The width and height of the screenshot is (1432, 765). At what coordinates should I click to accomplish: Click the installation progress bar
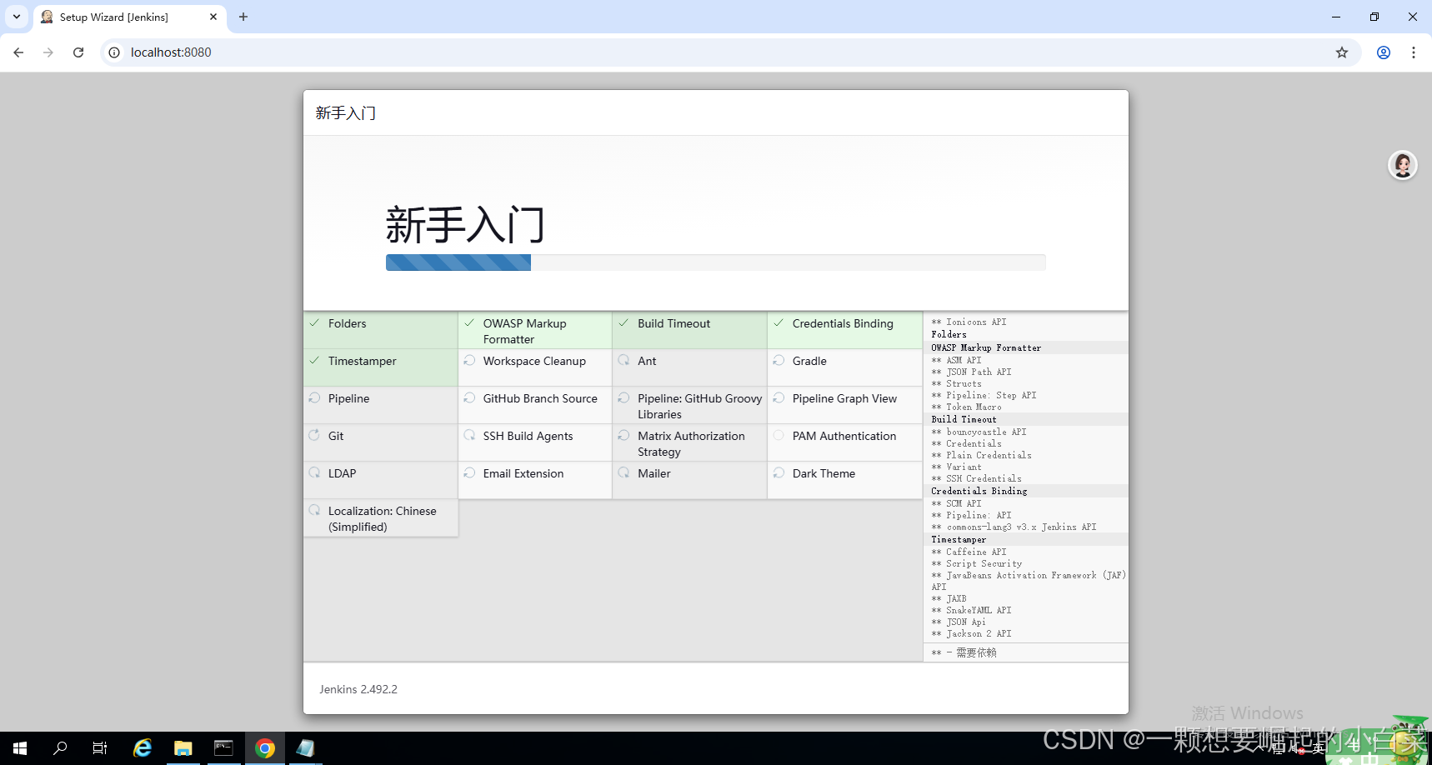[715, 262]
